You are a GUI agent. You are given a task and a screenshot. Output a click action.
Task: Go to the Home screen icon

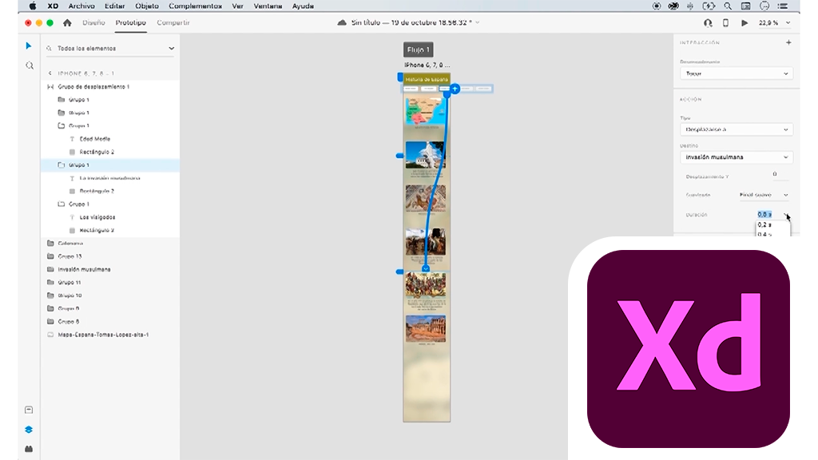[x=67, y=23]
